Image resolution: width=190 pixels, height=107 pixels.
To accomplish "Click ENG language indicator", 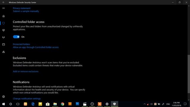I will 168,104.
